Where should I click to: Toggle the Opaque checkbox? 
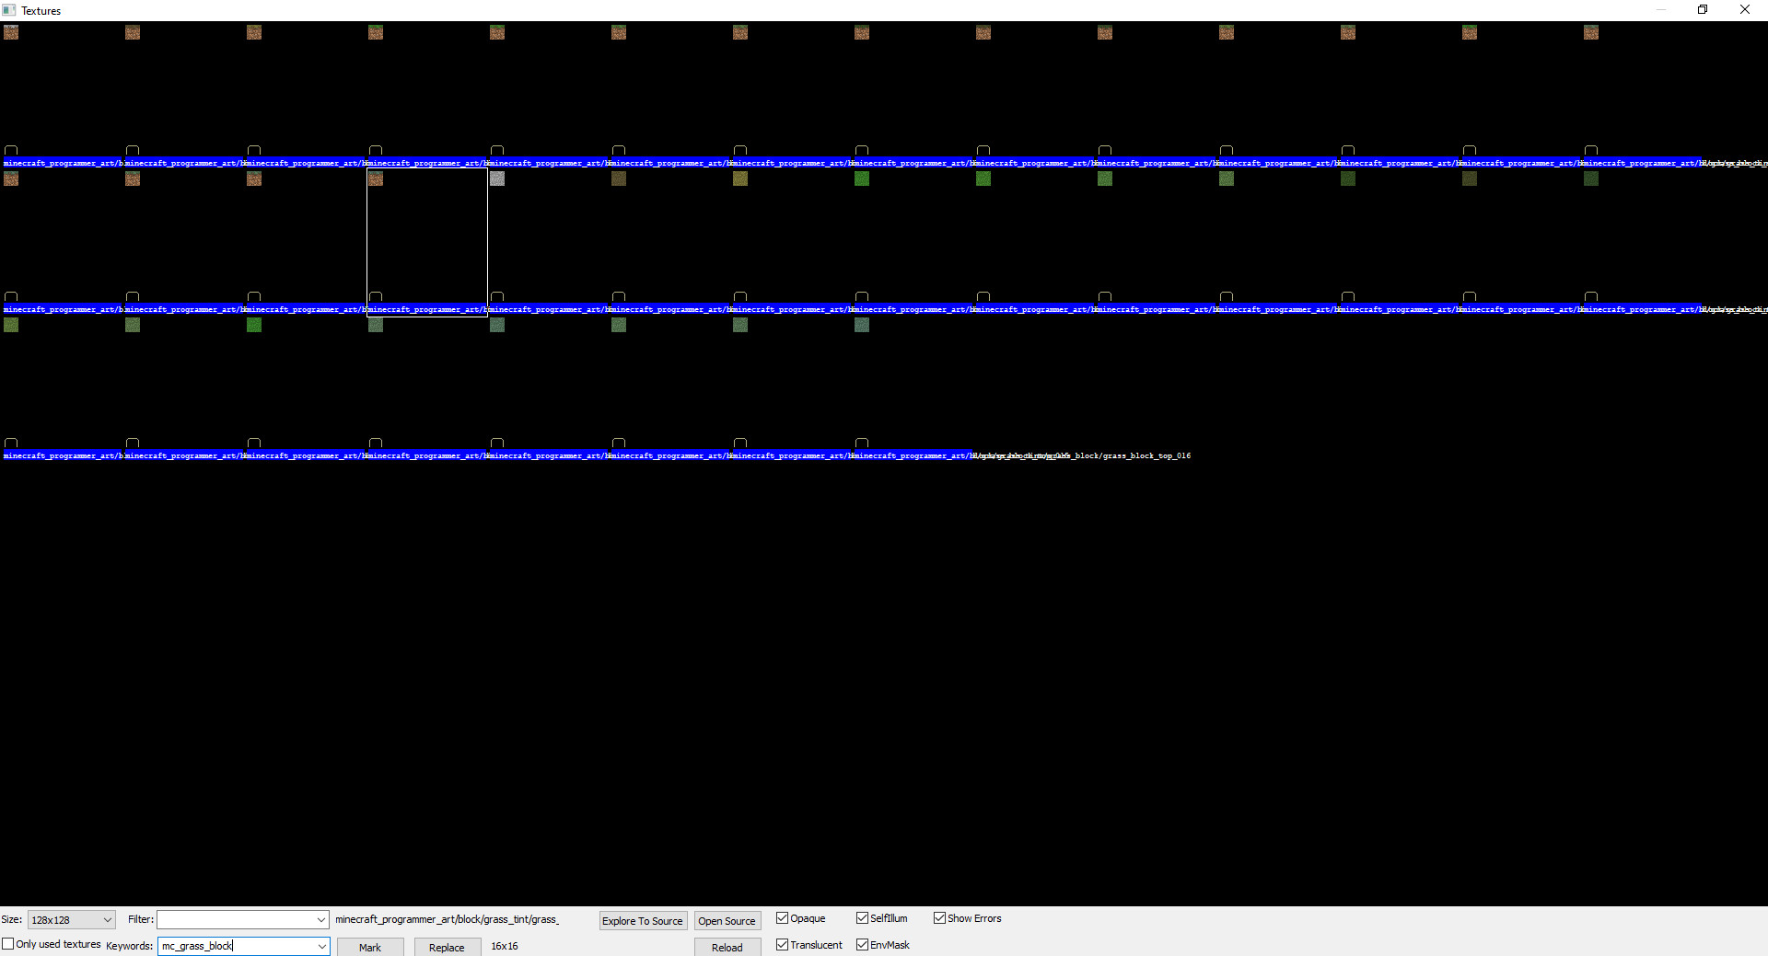782,918
